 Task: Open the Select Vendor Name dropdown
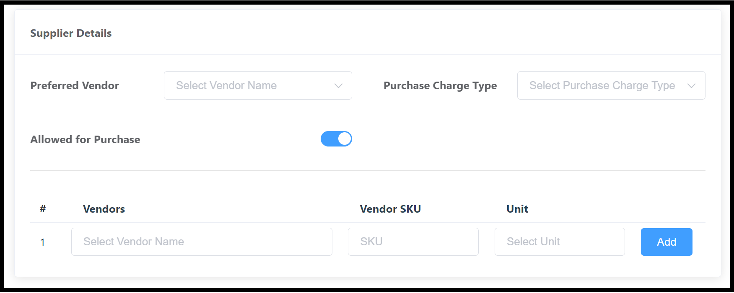click(x=257, y=85)
